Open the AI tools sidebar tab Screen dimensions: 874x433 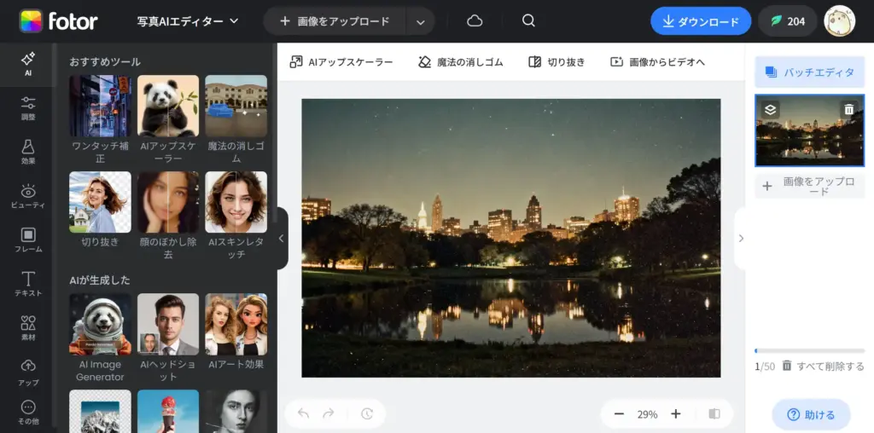(x=28, y=65)
